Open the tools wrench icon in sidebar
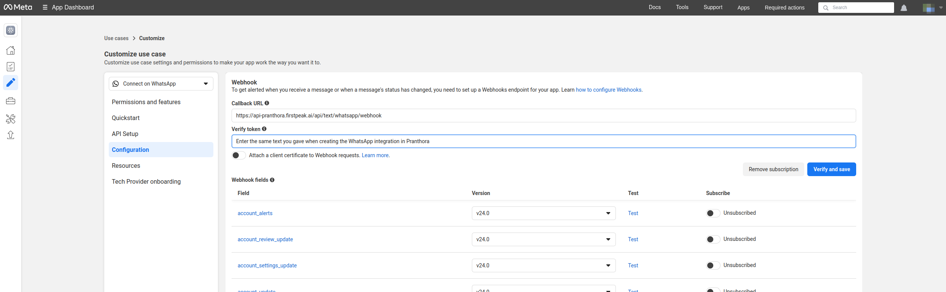The image size is (946, 292). [11, 119]
